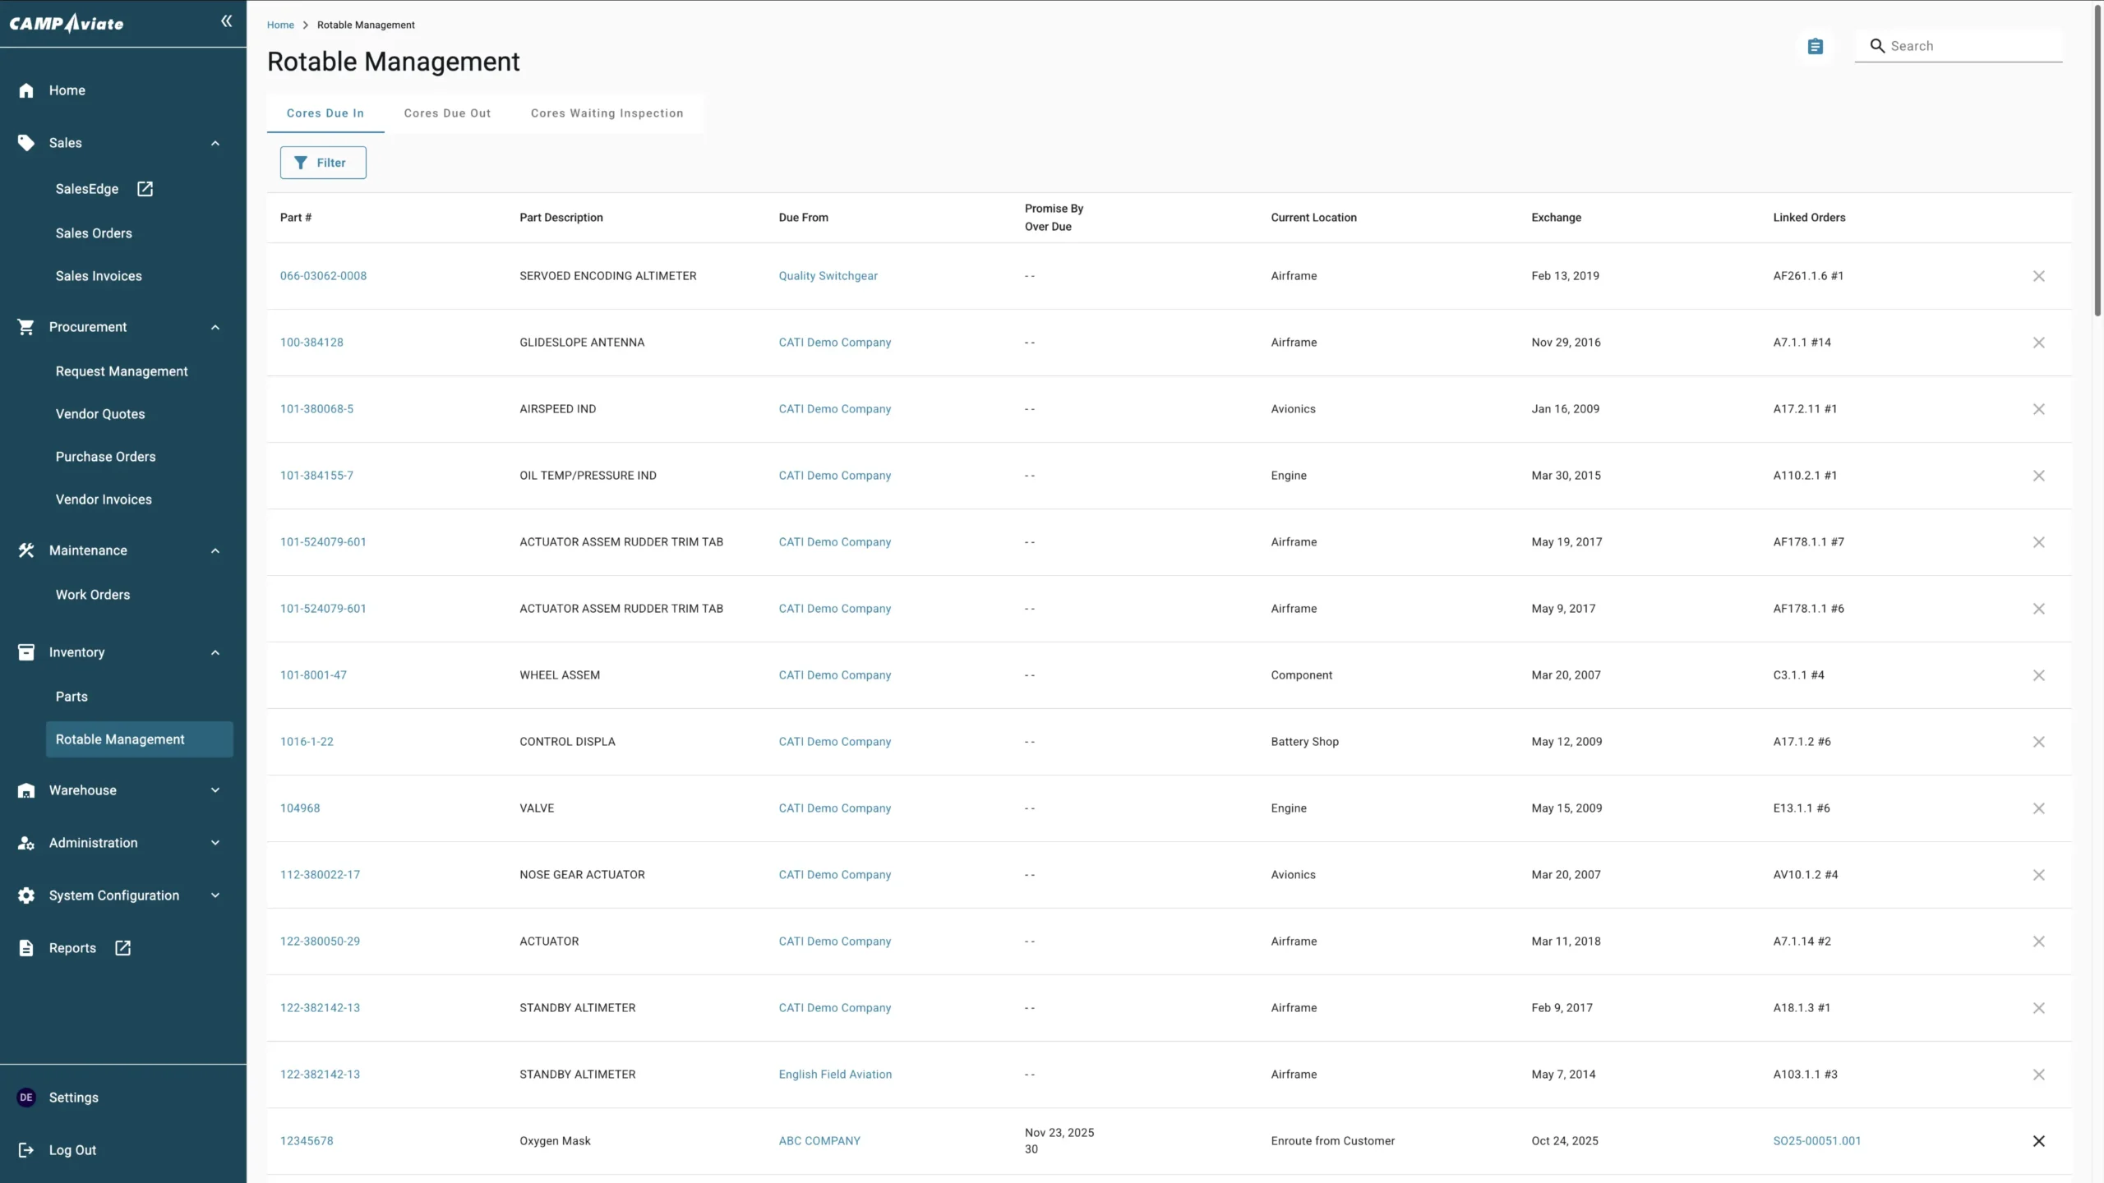Image resolution: width=2104 pixels, height=1183 pixels.
Task: Remove the OIL TEMP/PRESSURE IND row with X
Action: tap(2039, 476)
